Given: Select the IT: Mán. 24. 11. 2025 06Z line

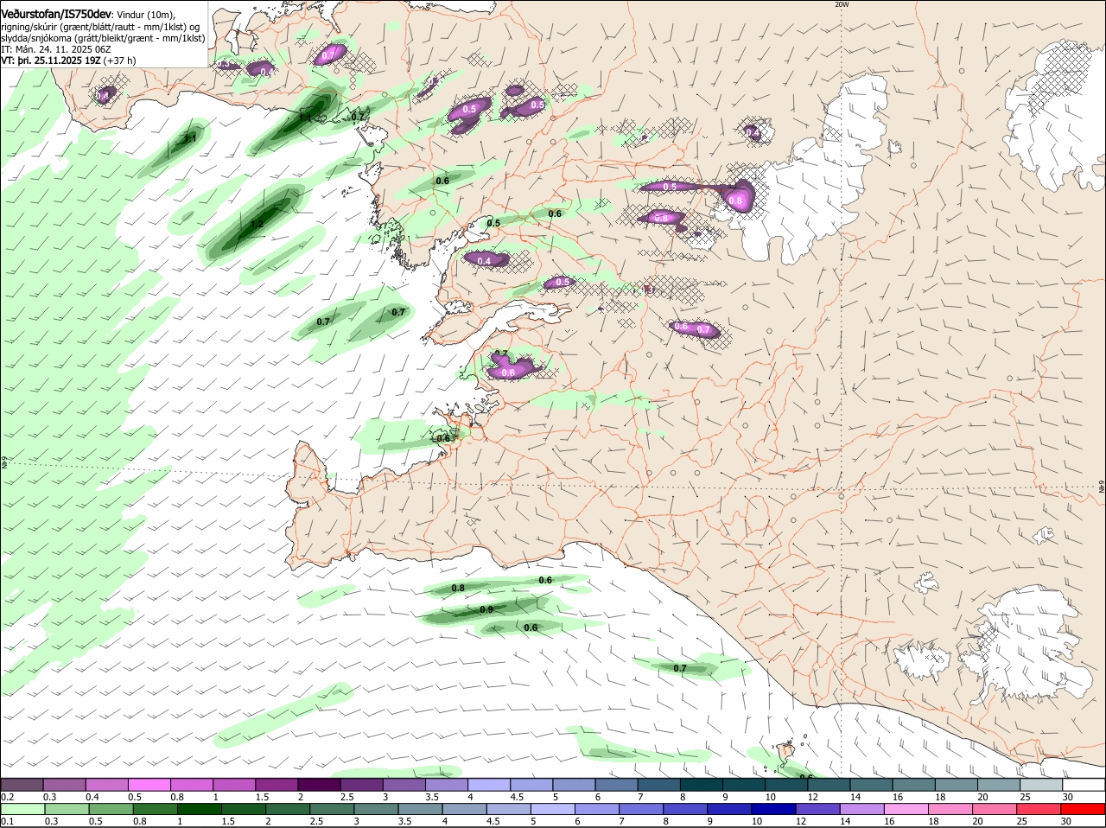Looking at the screenshot, I should pyautogui.click(x=55, y=49).
